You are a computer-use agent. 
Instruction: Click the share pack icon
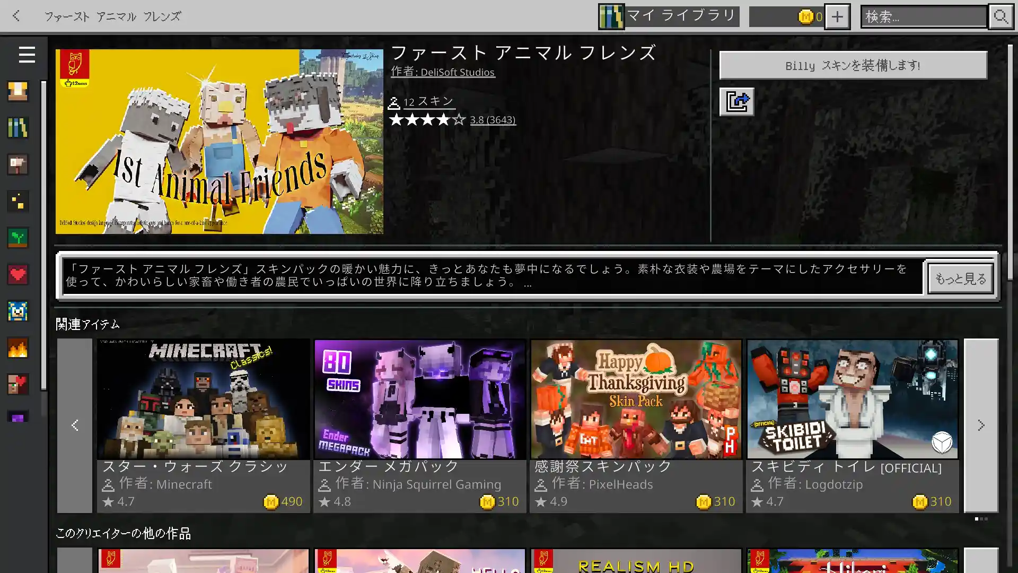[x=736, y=101]
